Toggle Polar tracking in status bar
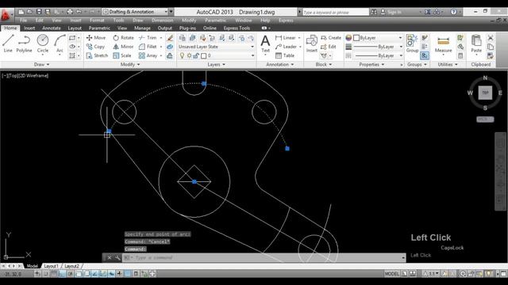 click(x=71, y=274)
